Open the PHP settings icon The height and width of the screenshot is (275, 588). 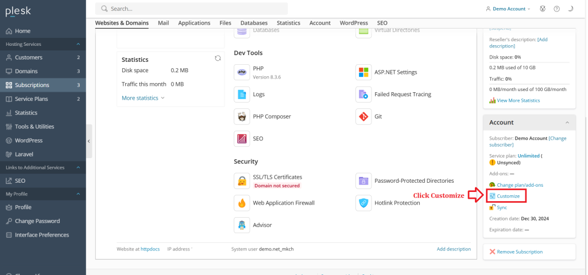[x=242, y=72]
